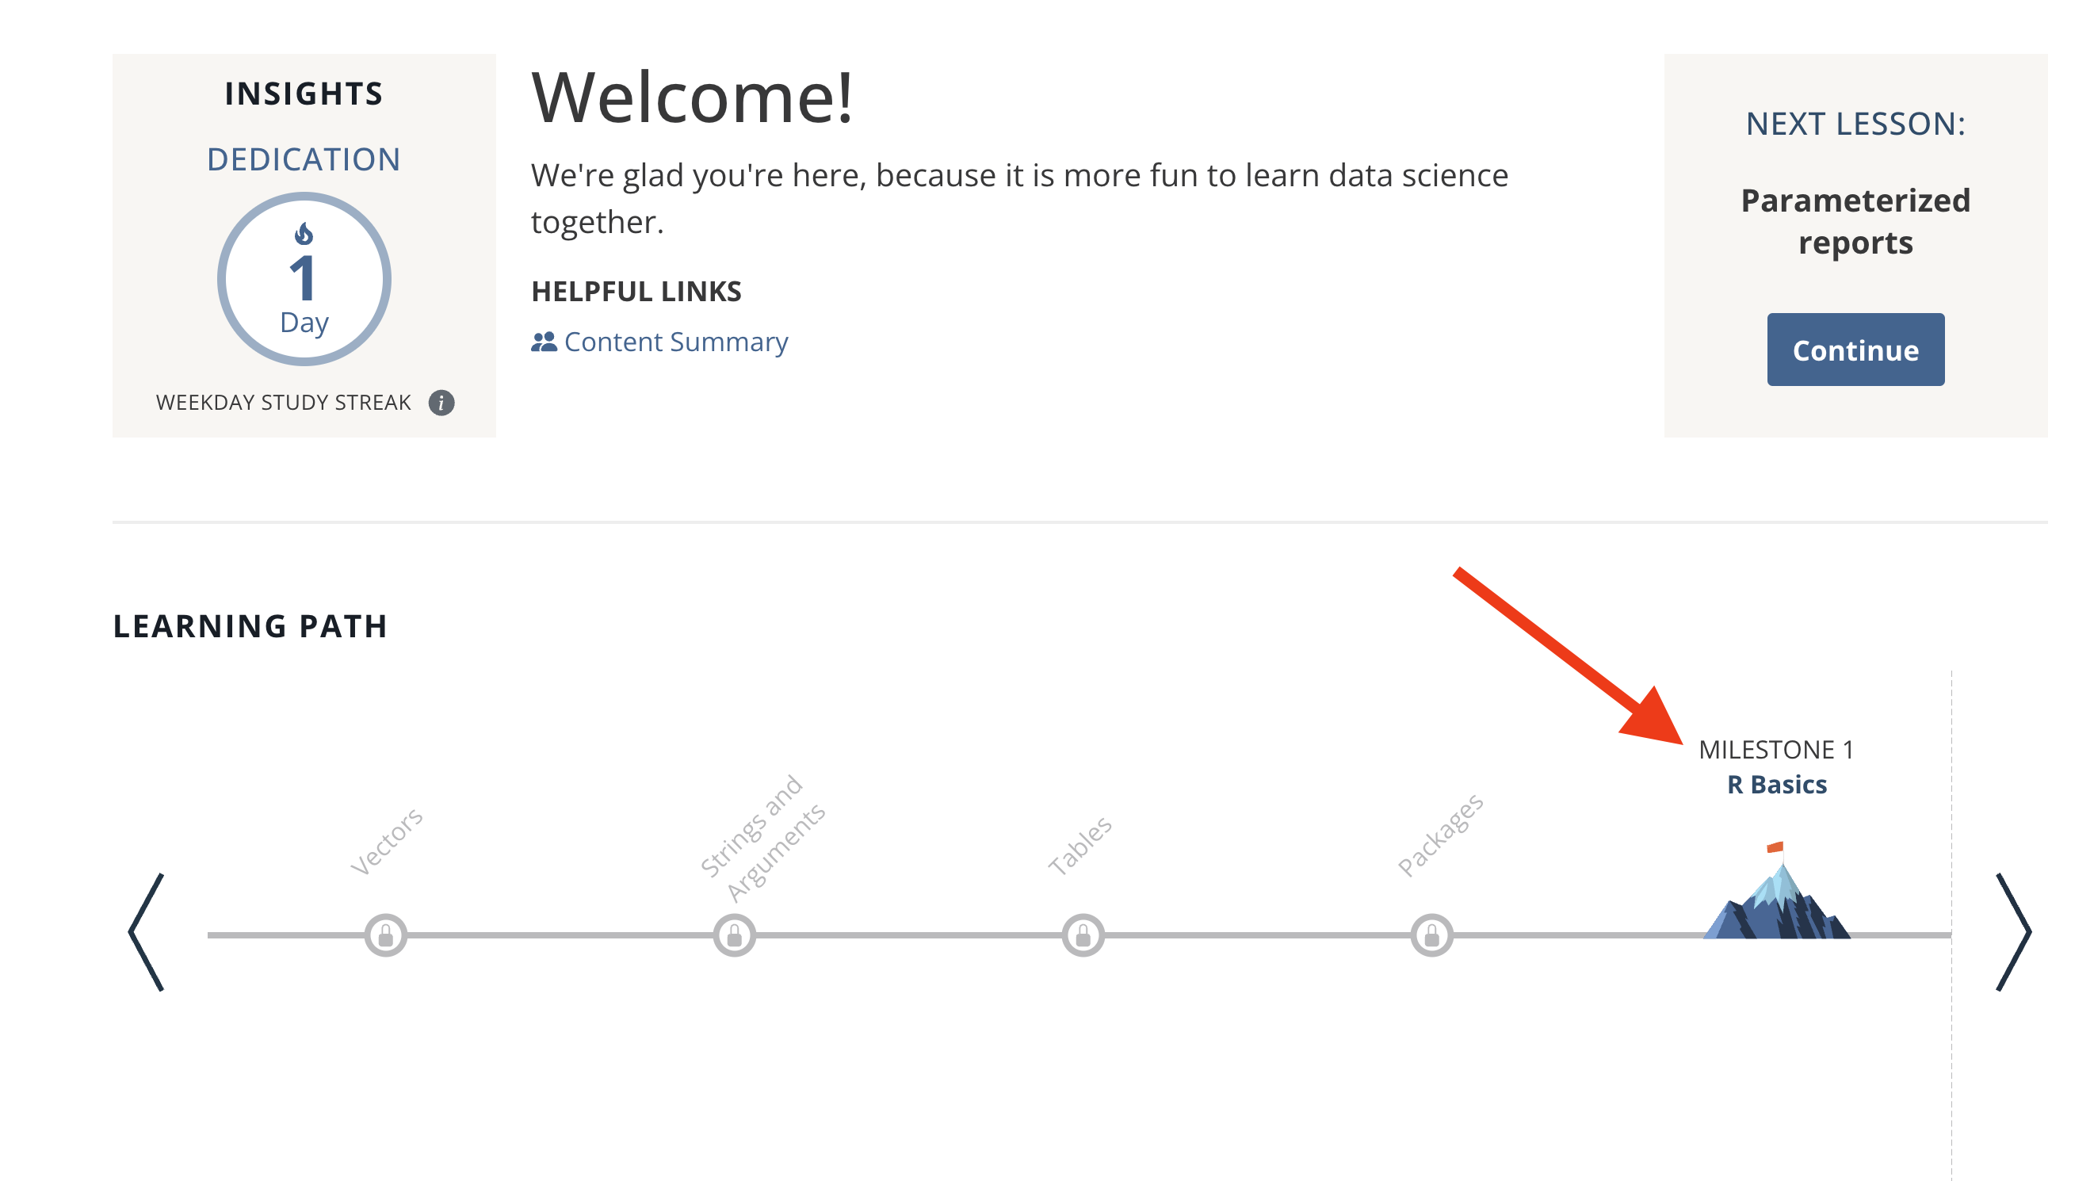Select the Packages lesson label
This screenshot has width=2094, height=1181.
(x=1440, y=835)
